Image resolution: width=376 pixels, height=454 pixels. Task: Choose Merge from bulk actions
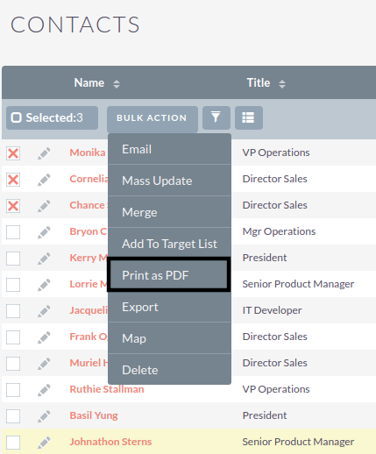click(169, 212)
